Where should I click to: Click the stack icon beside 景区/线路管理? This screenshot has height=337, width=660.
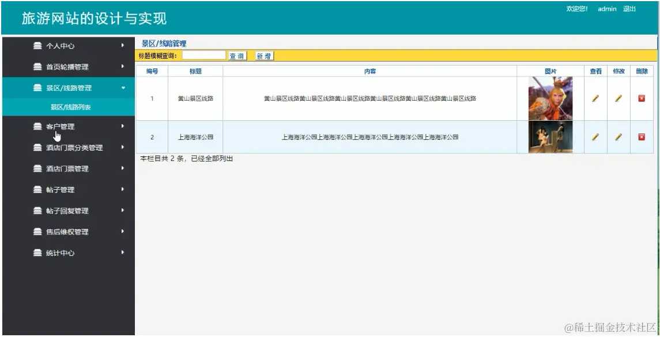point(38,88)
